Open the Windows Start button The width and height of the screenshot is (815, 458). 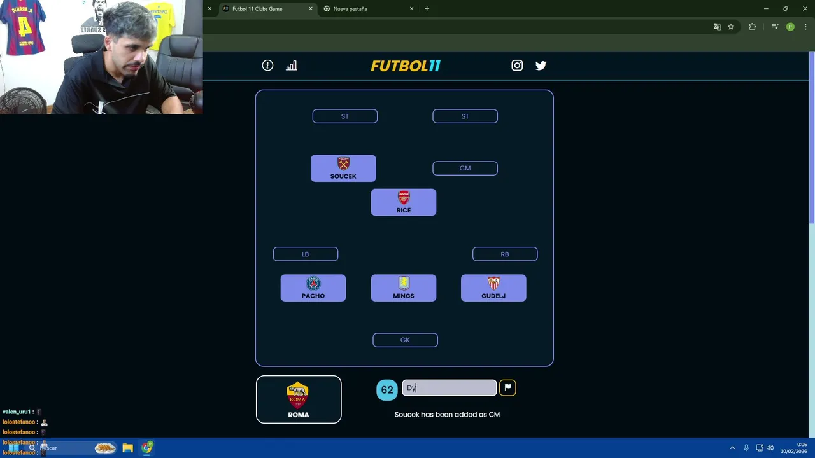(x=13, y=448)
